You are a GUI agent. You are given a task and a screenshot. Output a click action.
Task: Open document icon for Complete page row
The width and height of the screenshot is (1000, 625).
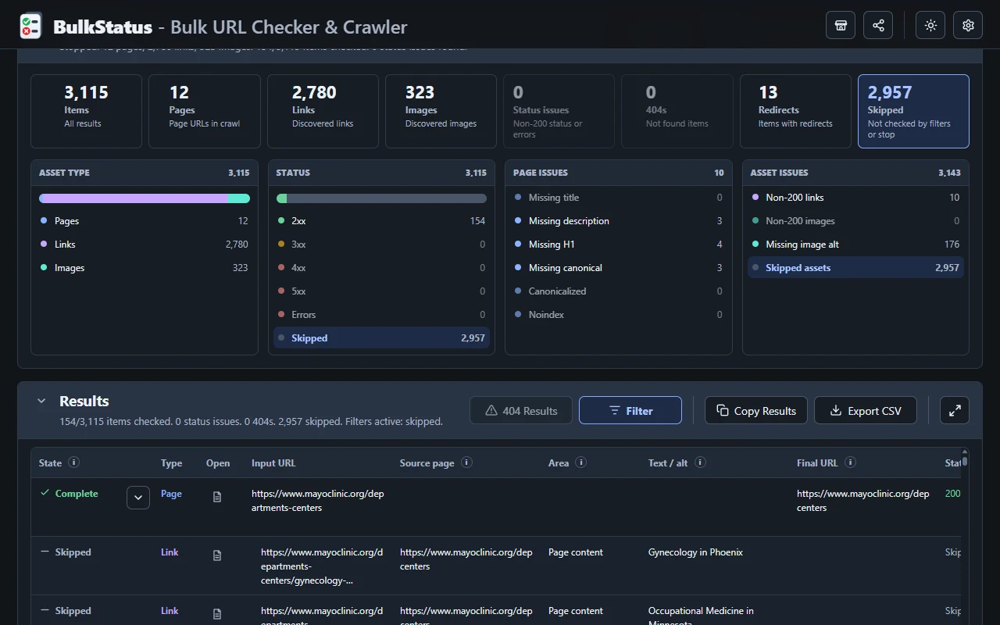pyautogui.click(x=217, y=497)
